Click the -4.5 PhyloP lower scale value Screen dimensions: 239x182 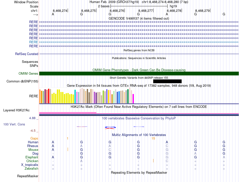click(33, 131)
